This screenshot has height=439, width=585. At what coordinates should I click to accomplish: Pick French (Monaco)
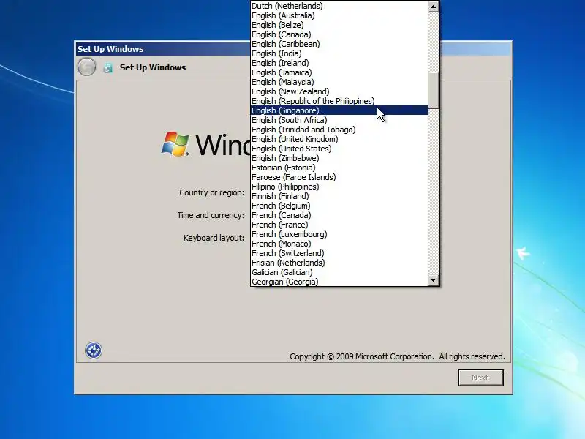(339, 244)
